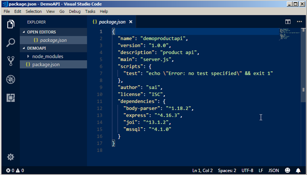The image size is (307, 175).
Task: Open the Debug view icon
Action: click(x=11, y=79)
